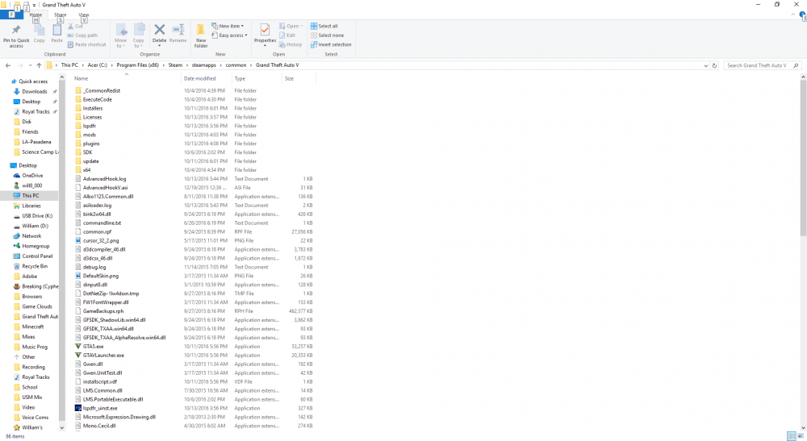
Task: Click the Cut scissors icon
Action: 70,26
